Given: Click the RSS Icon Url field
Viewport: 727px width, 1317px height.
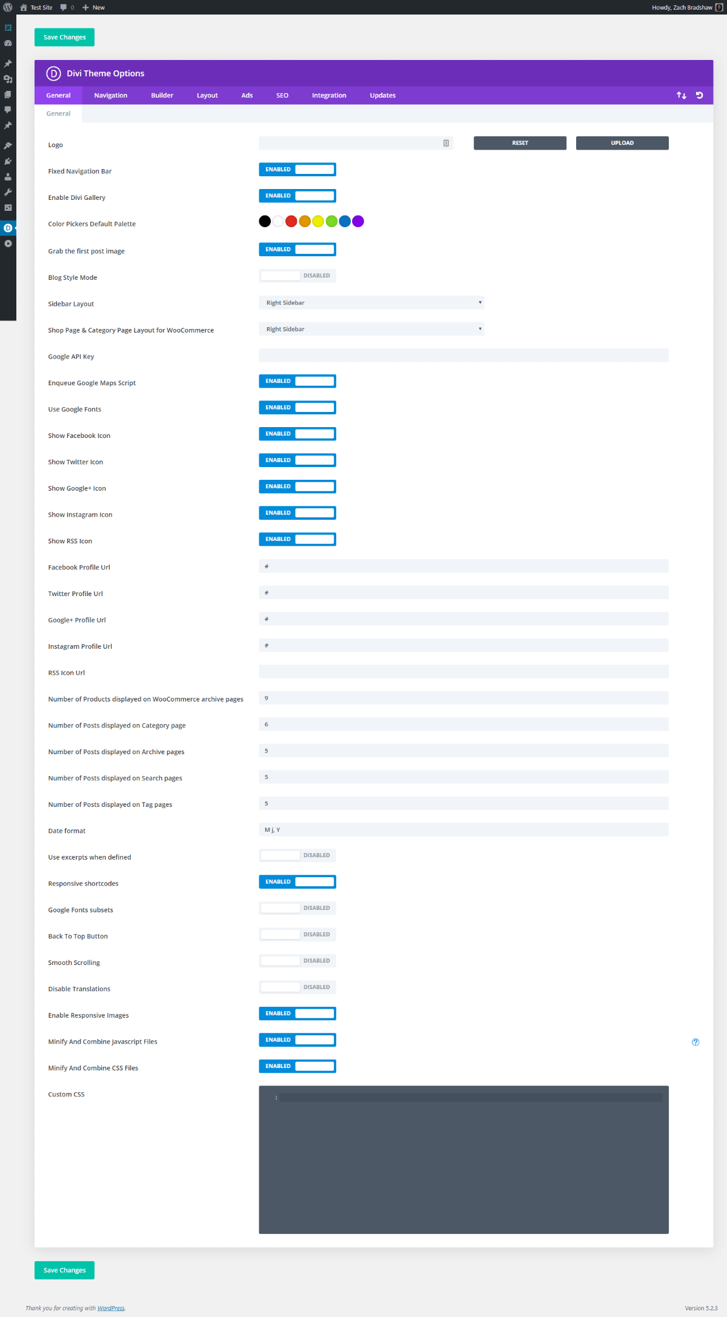Looking at the screenshot, I should click(x=463, y=671).
